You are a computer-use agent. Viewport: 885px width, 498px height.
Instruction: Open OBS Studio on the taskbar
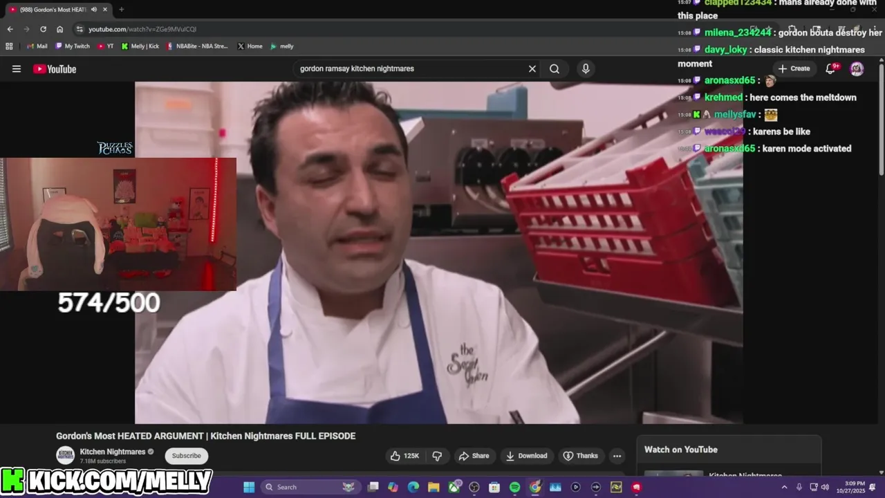pos(474,487)
